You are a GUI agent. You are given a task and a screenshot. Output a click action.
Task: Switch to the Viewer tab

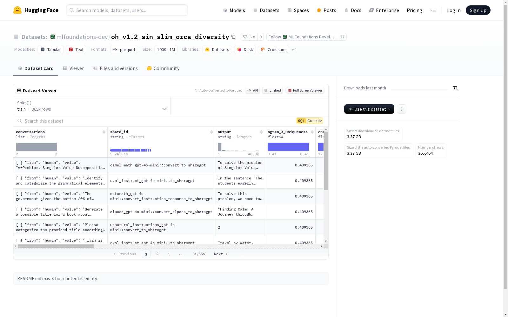pos(73,68)
